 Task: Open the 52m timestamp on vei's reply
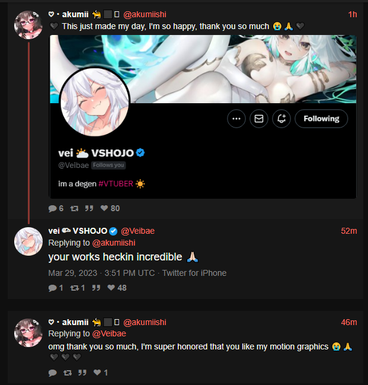(x=349, y=231)
